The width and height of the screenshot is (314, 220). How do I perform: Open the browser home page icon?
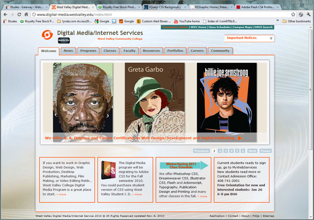(26, 14)
